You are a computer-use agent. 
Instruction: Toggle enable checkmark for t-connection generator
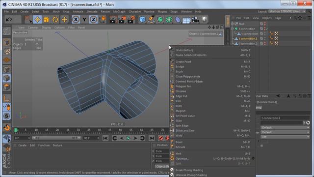point(267,29)
